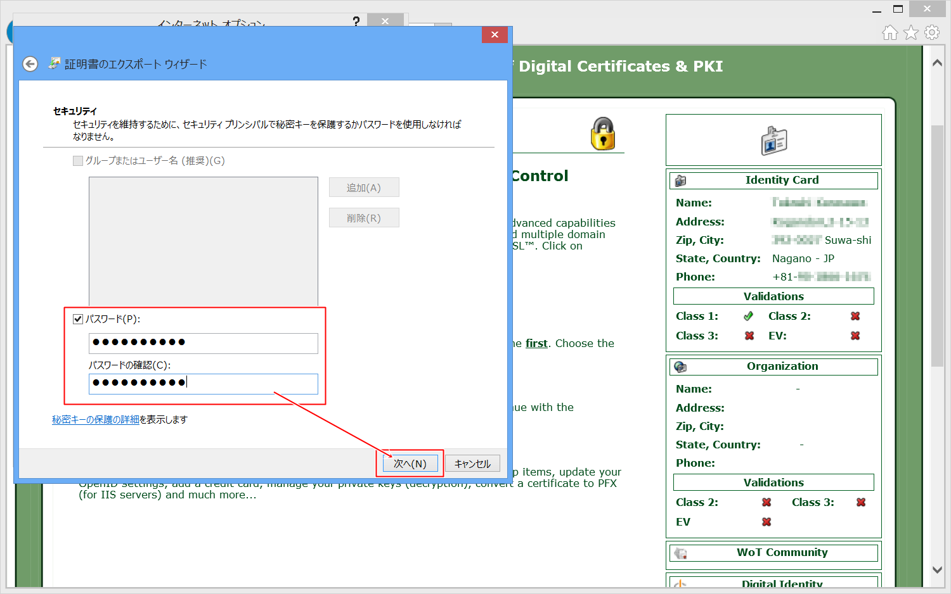Click the green Class 1 validation checkmark
951x594 pixels.
click(x=749, y=316)
